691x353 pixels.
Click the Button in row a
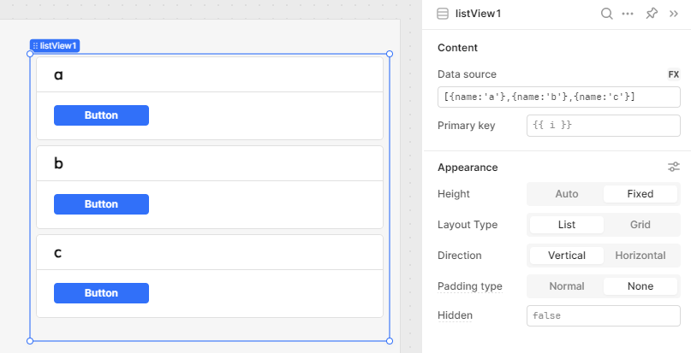(x=101, y=115)
